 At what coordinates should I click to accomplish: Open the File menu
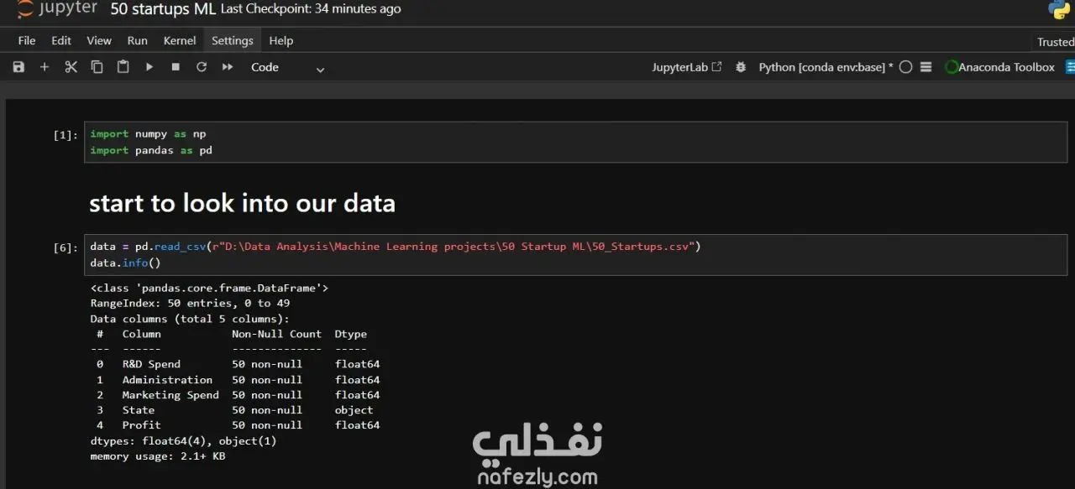27,40
